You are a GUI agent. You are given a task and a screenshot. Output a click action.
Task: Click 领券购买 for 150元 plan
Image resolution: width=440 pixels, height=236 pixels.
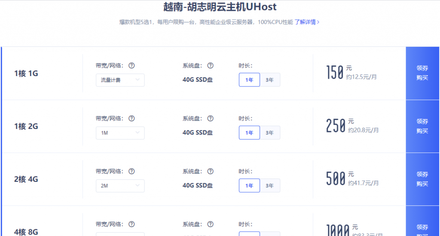click(422, 73)
